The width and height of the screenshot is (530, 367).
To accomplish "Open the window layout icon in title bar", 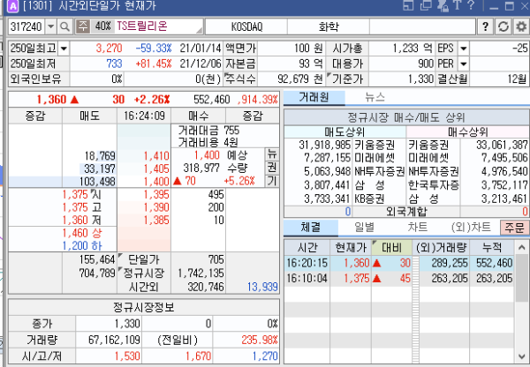I will [408, 5].
